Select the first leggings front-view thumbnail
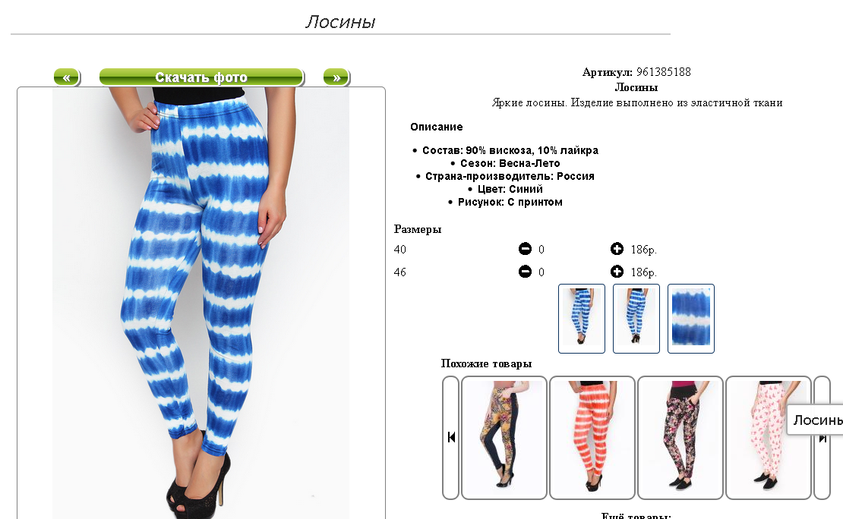The width and height of the screenshot is (843, 519). [x=582, y=319]
